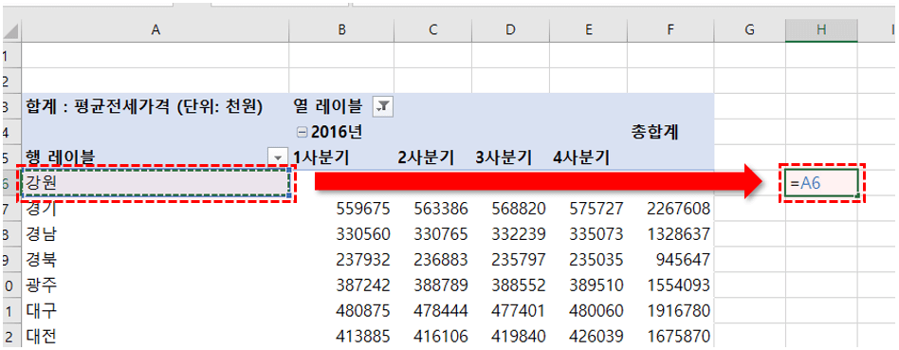The image size is (899, 350).
Task: Click 대구 grand total 1916780
Action: click(678, 311)
